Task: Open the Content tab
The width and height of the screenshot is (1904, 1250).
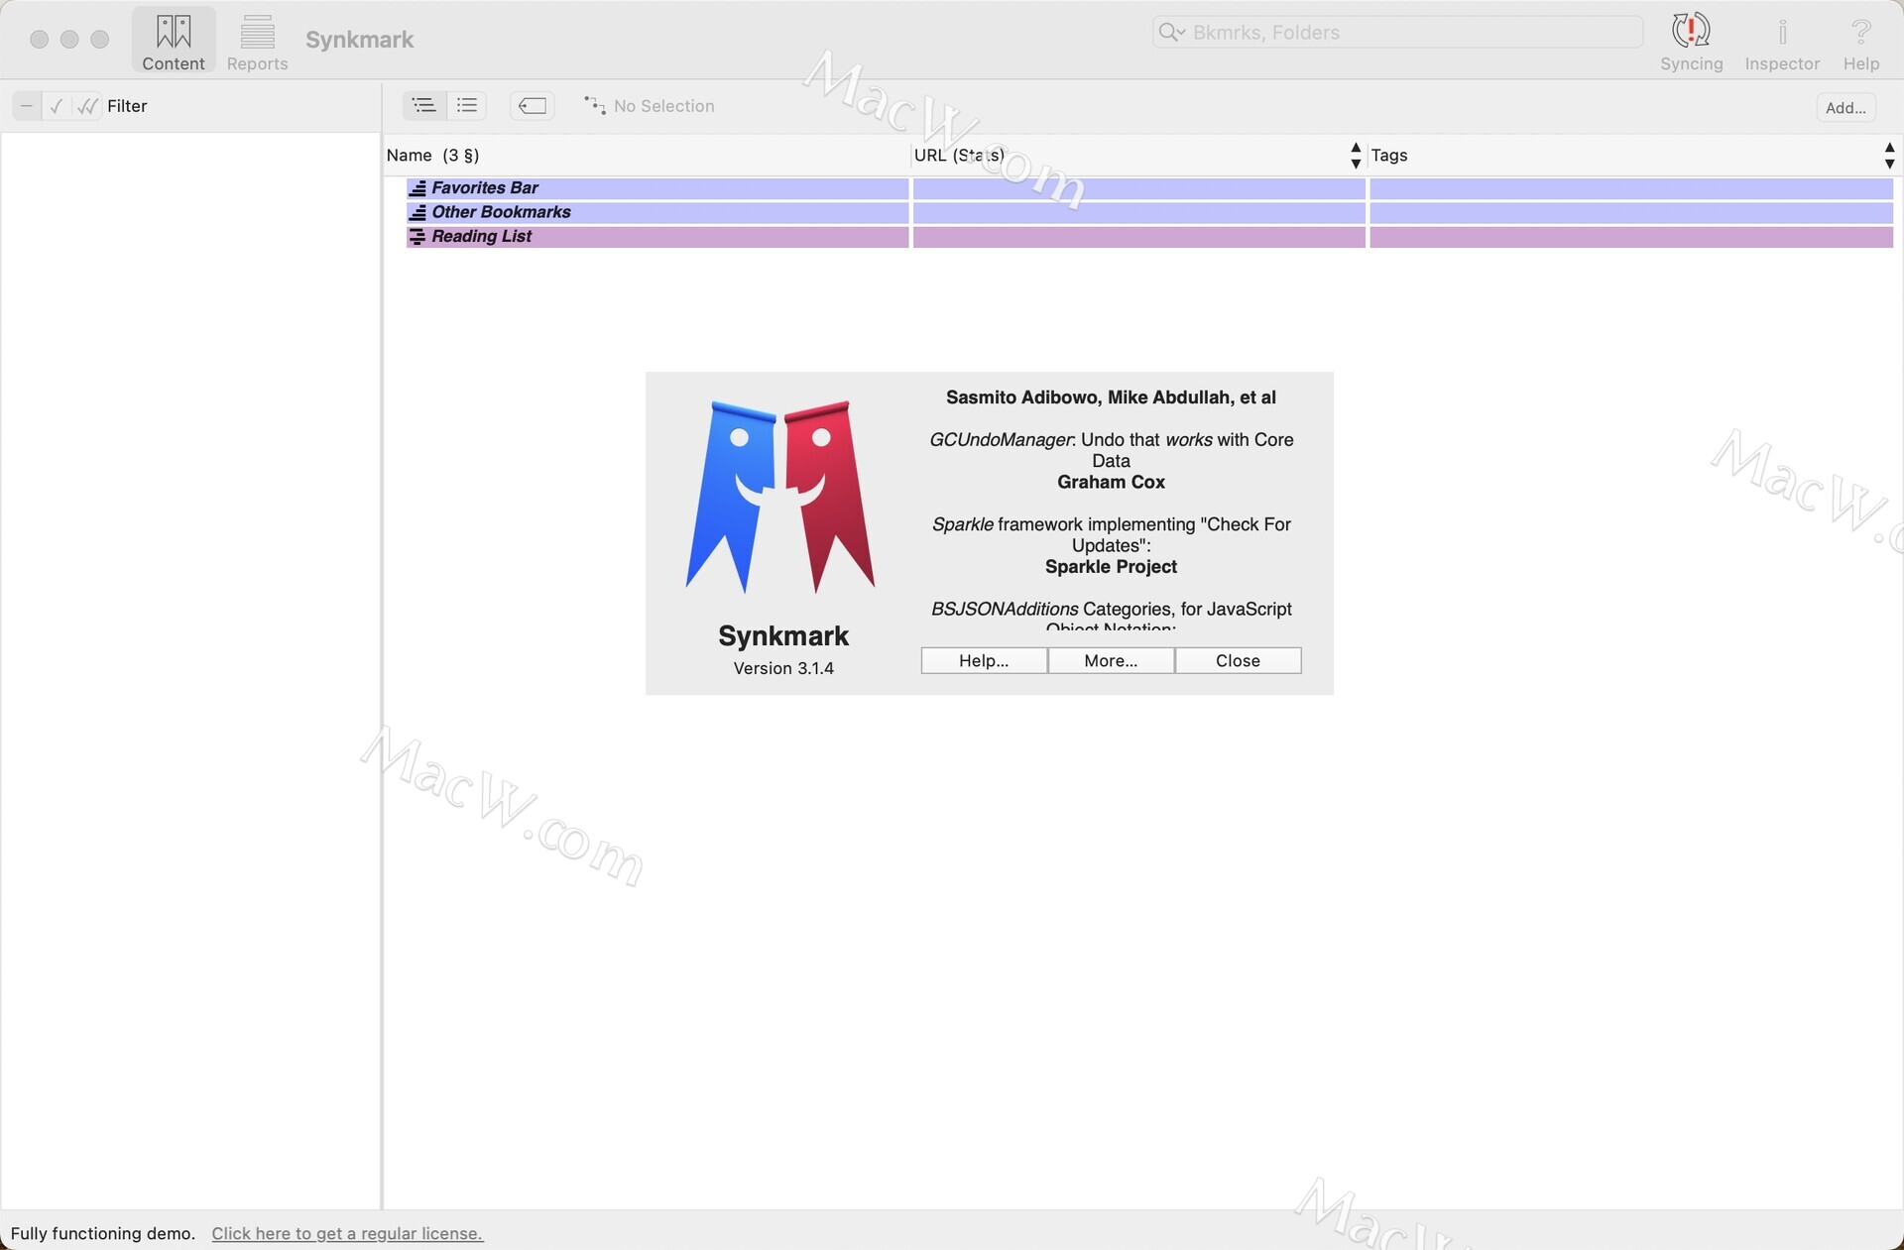Action: coord(174,41)
